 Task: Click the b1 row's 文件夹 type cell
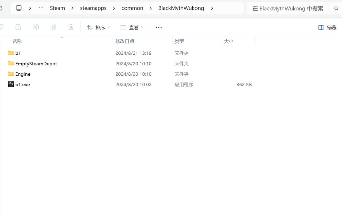point(182,53)
